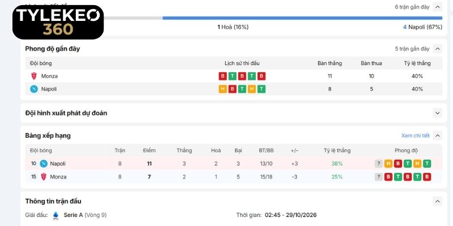The width and height of the screenshot is (453, 226).
Task: Click Napoli points value 11 in standings
Action: coord(149,164)
